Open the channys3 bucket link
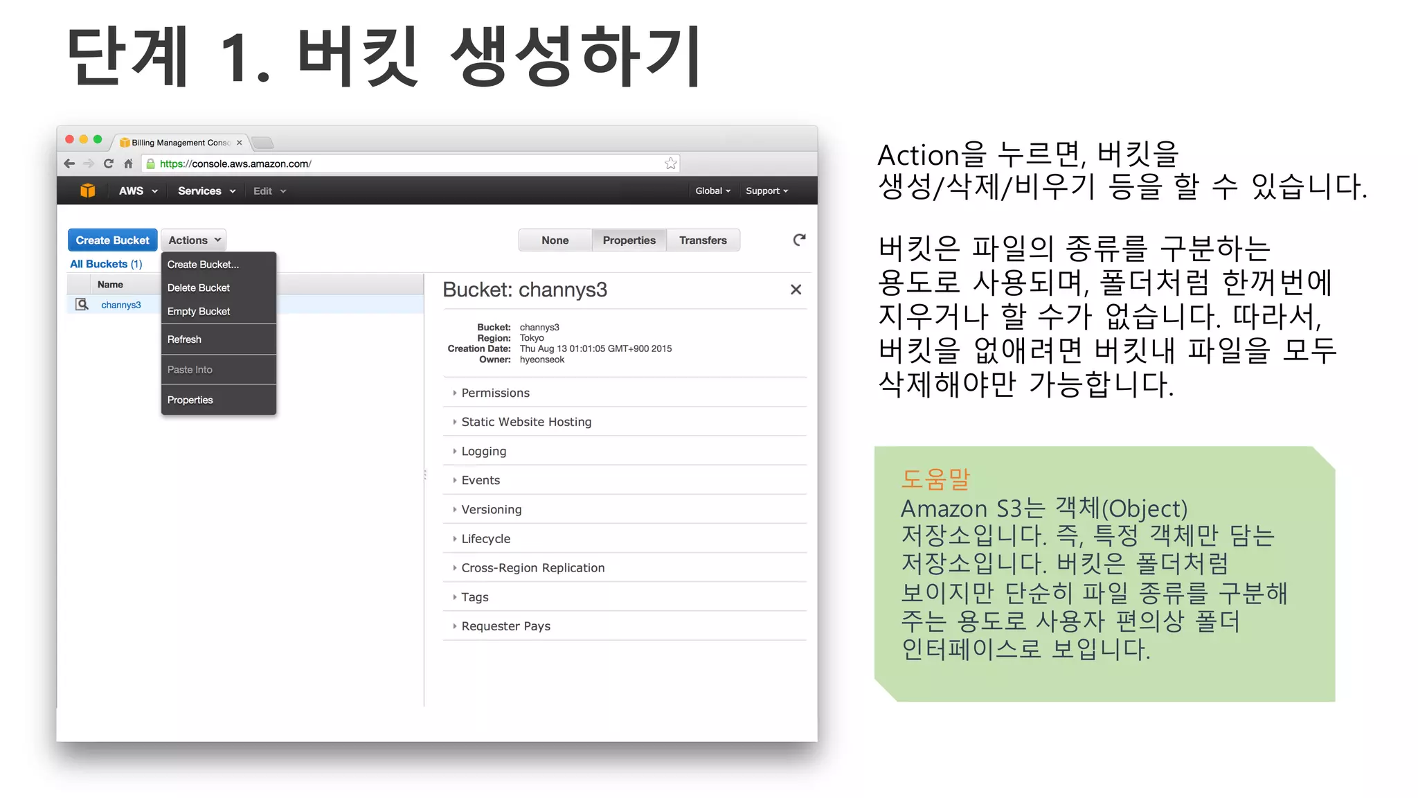 pos(121,305)
